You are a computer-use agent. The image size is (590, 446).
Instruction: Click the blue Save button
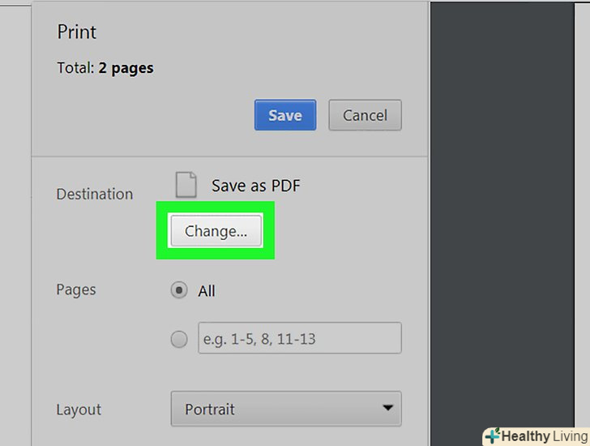tap(284, 115)
